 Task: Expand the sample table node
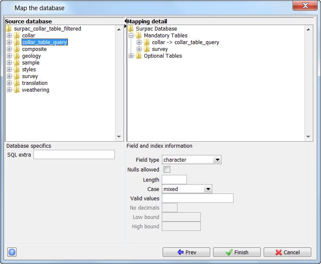[x=9, y=63]
